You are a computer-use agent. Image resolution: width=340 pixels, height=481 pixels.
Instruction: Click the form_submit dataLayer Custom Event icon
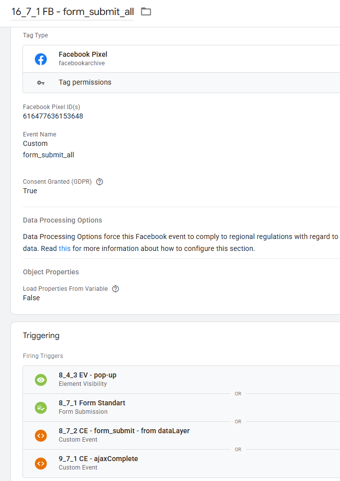tap(41, 436)
